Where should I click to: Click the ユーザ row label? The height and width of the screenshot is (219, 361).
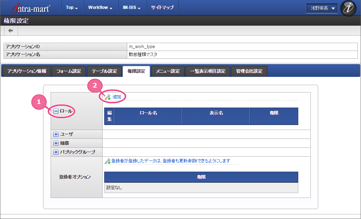click(x=67, y=134)
